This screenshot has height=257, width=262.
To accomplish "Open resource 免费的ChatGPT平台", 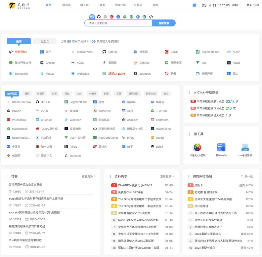I will [x=131, y=192].
